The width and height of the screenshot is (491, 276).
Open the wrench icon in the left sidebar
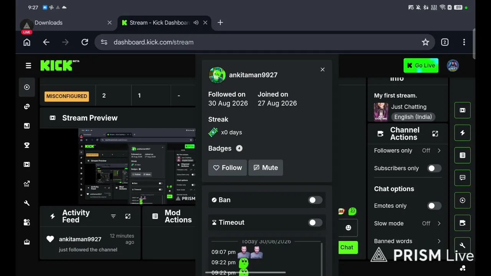(x=27, y=203)
